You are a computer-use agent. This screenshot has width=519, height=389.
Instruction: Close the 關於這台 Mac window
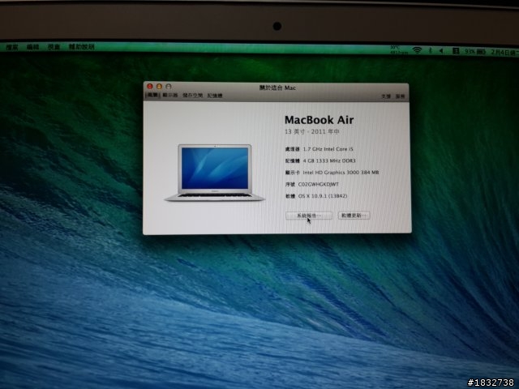coord(149,87)
